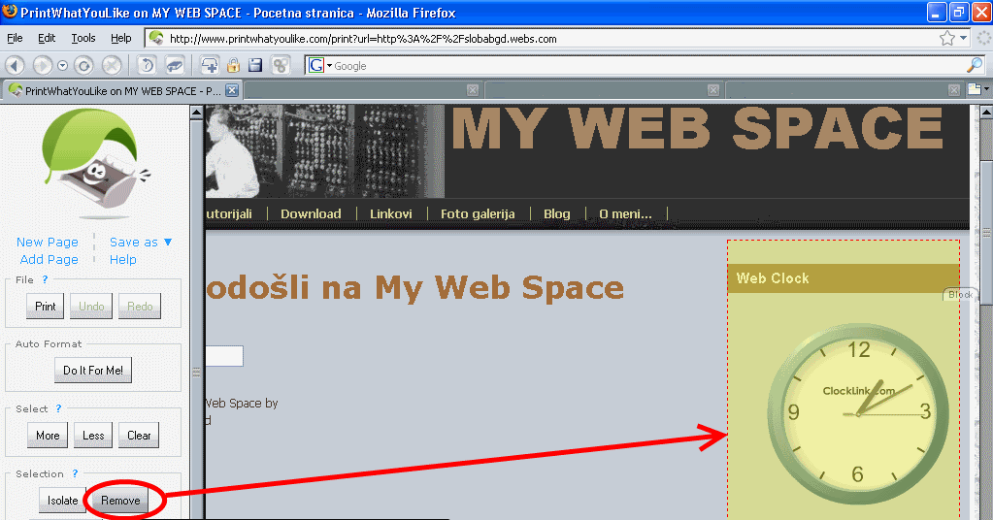Go back with the Back arrow button
993x520 pixels.
[x=16, y=65]
